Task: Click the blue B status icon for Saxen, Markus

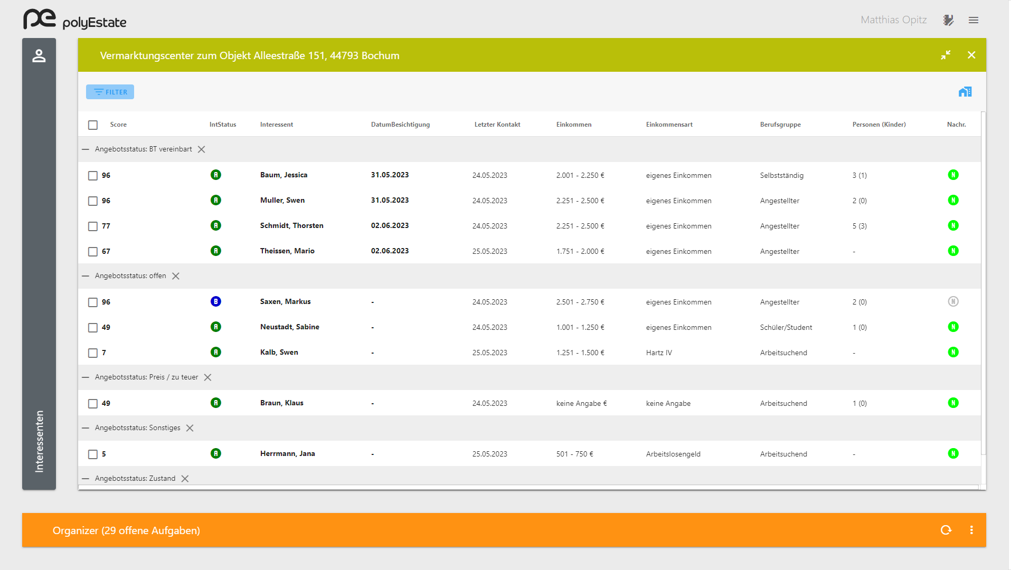Action: pyautogui.click(x=215, y=301)
